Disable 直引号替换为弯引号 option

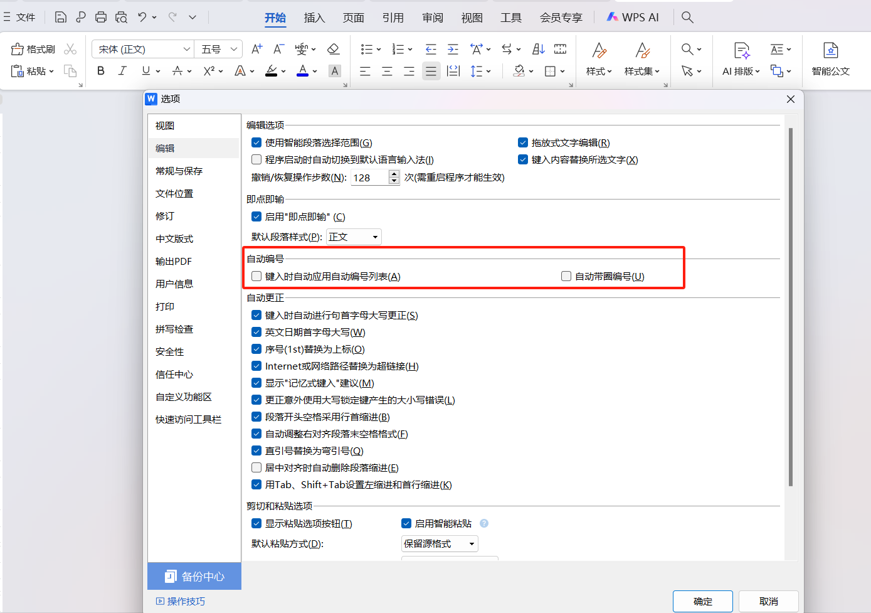coord(256,450)
